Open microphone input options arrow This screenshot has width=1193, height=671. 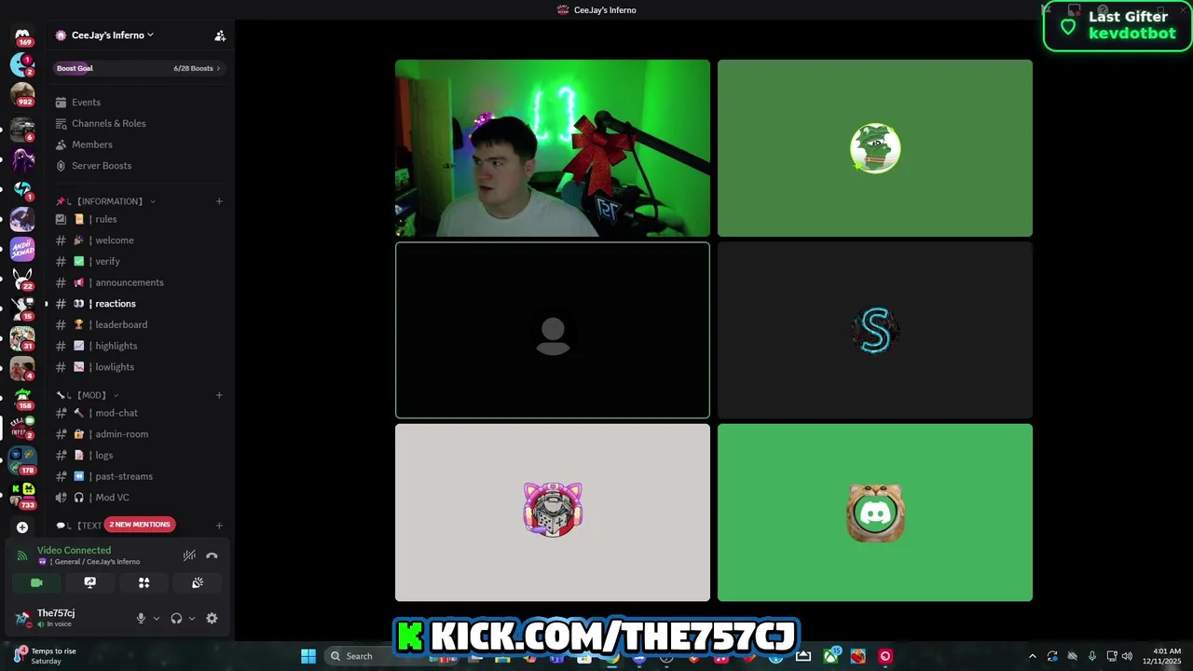156,618
